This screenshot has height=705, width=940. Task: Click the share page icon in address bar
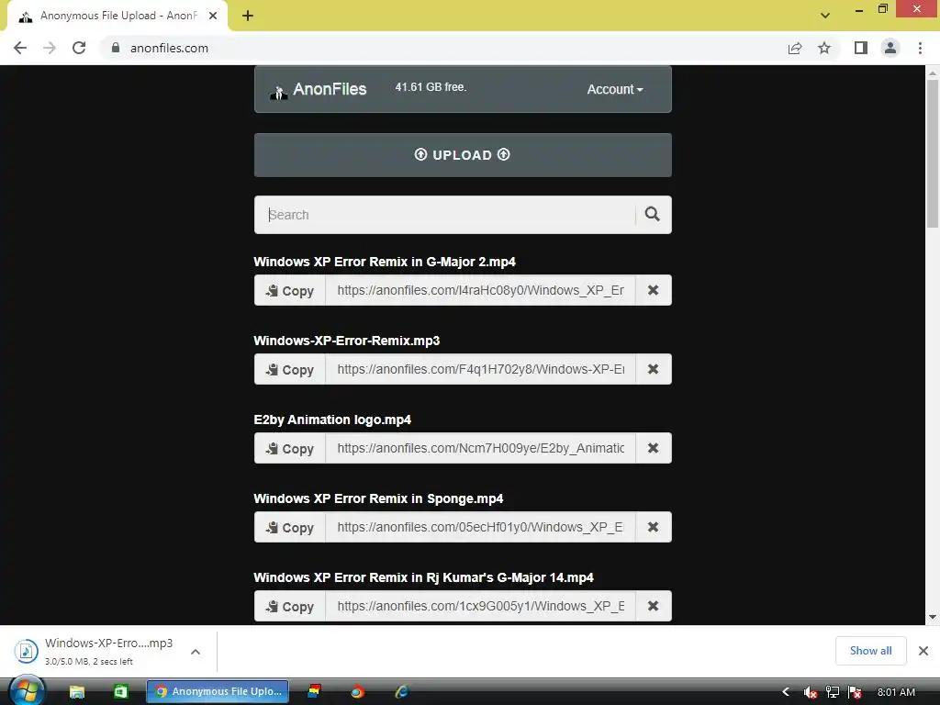point(795,48)
